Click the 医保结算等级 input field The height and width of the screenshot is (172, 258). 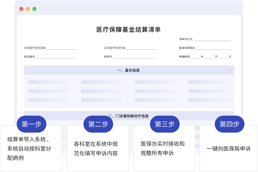point(214,48)
